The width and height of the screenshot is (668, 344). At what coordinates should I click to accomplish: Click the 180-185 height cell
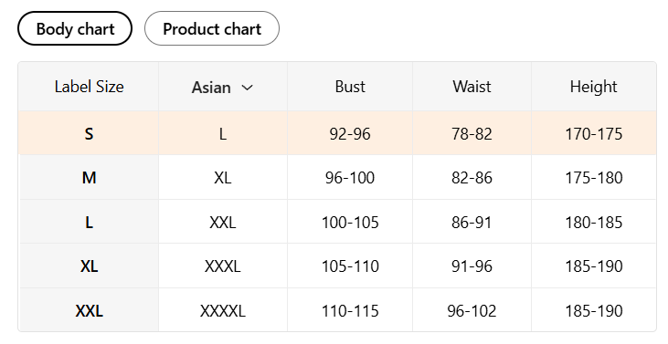tap(593, 222)
